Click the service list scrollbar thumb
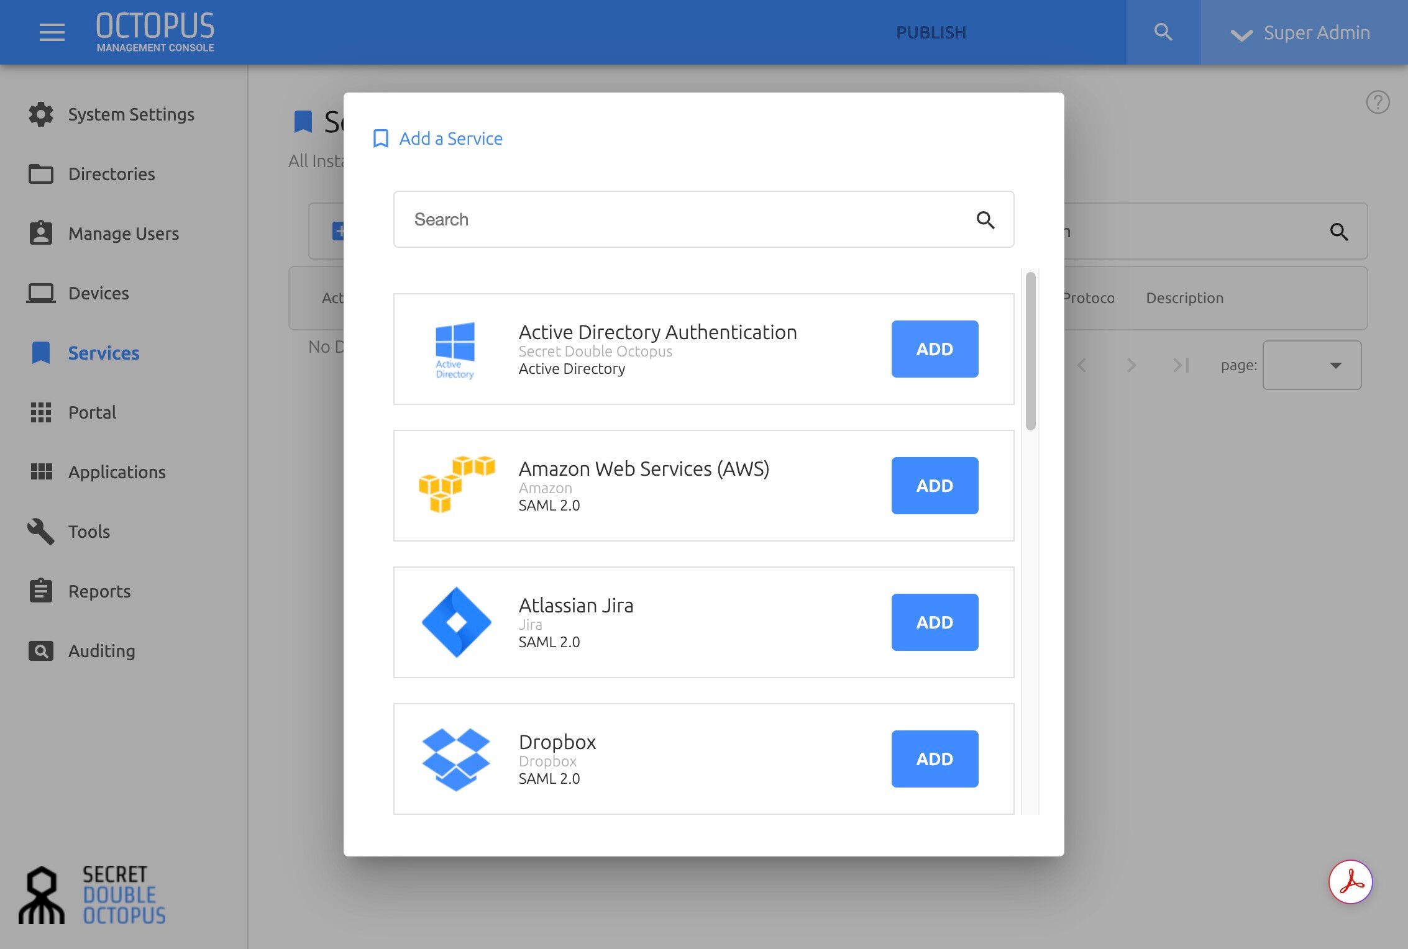The height and width of the screenshot is (949, 1408). pos(1031,351)
